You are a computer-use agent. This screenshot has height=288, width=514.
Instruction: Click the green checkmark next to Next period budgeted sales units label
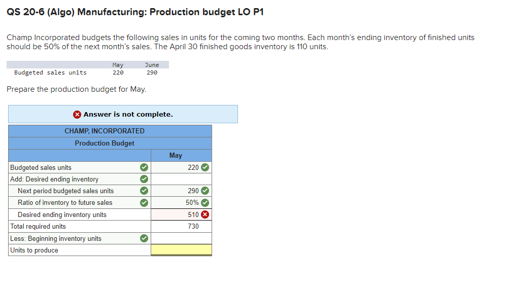144,191
